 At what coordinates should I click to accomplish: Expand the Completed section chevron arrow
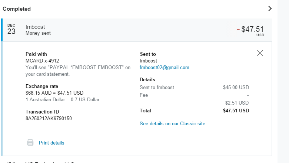coord(270,9)
